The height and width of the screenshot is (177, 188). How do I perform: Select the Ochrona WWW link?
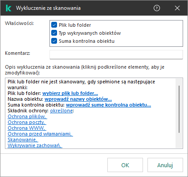[x=27, y=128]
